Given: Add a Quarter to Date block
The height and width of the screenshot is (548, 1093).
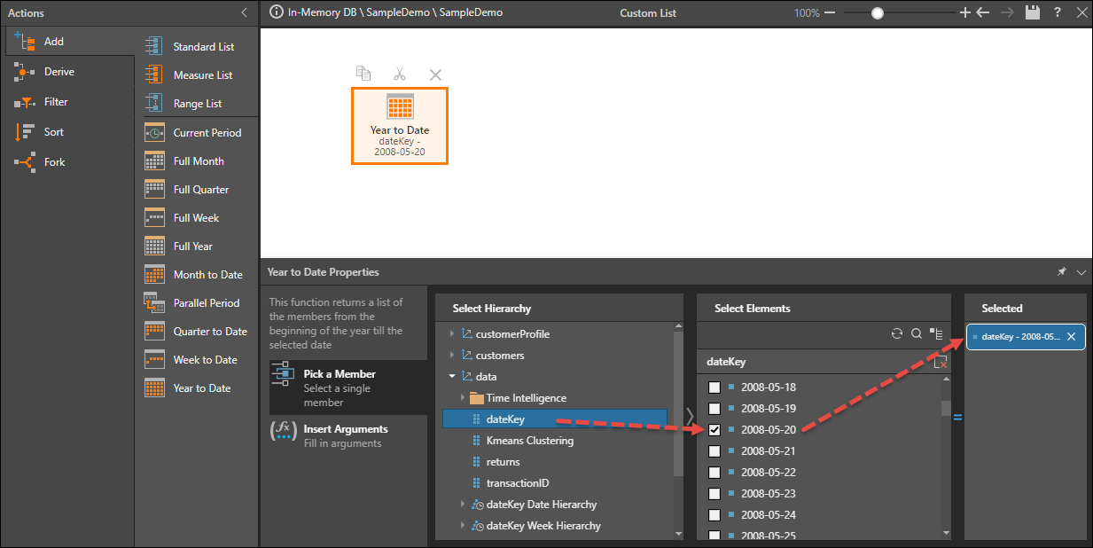Looking at the screenshot, I should point(197,332).
